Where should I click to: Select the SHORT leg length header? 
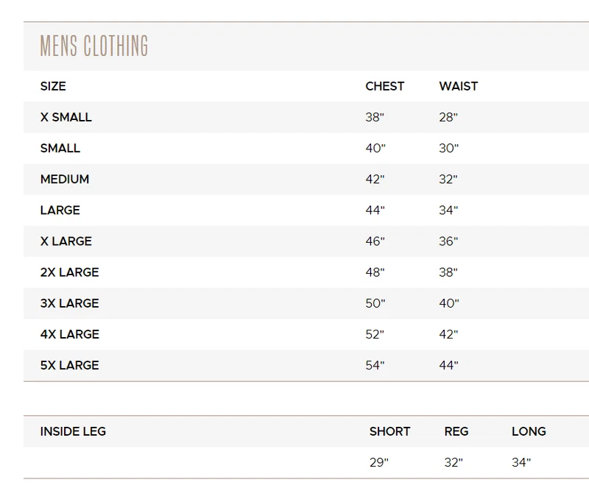[x=389, y=431]
